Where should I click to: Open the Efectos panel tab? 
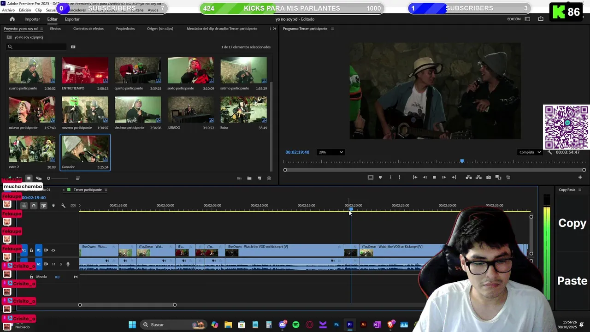55,29
